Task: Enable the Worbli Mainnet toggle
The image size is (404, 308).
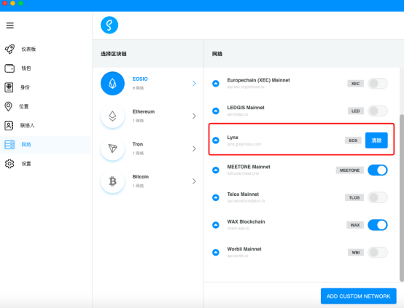Action: click(x=378, y=253)
